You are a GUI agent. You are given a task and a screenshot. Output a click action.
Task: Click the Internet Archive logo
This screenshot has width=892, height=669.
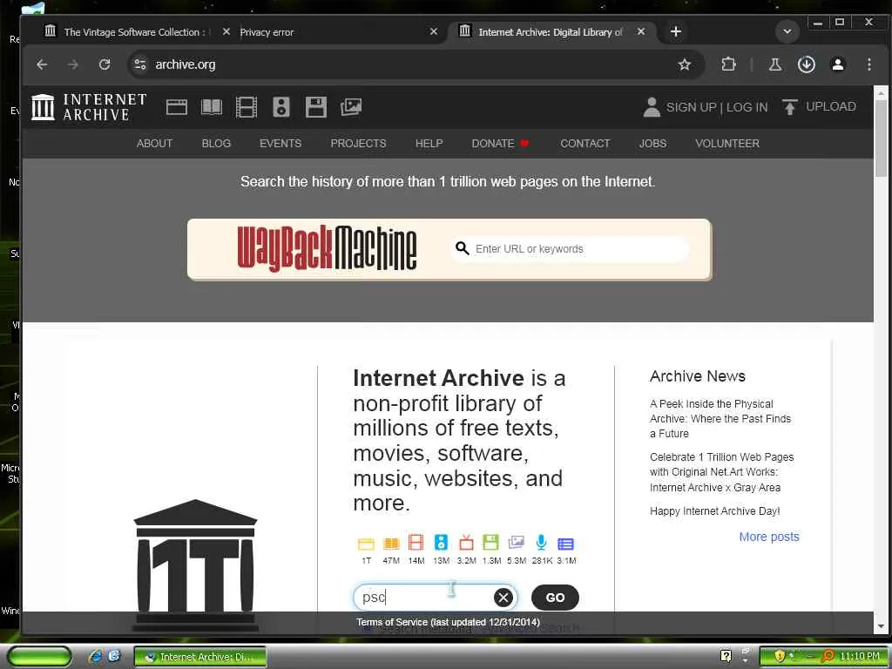click(x=89, y=107)
